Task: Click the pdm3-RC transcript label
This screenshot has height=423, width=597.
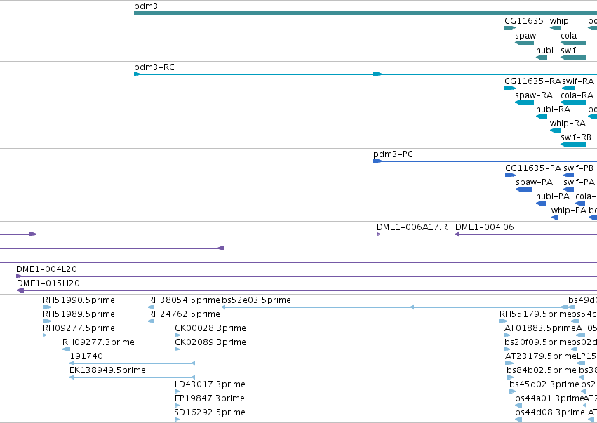Action: tap(154, 67)
